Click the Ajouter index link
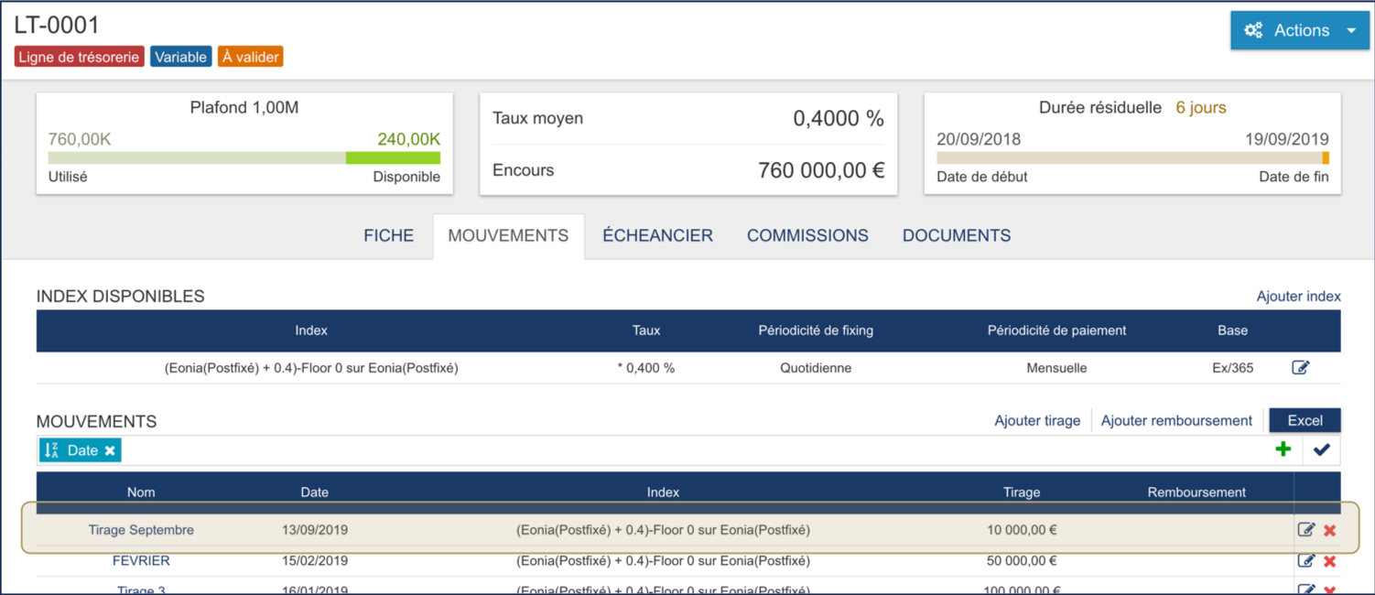 tap(1298, 297)
